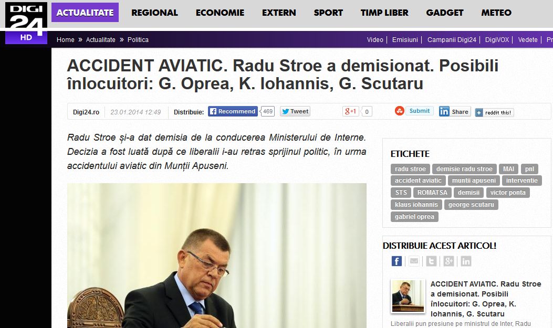Send article using sidebar email icon
Screen dimensions: 553x328
click(x=414, y=261)
